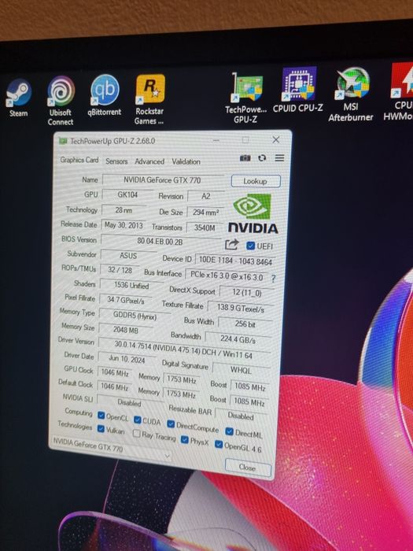Click DirectX Support field 12 (11_0)
The width and height of the screenshot is (413, 551).
tap(247, 292)
